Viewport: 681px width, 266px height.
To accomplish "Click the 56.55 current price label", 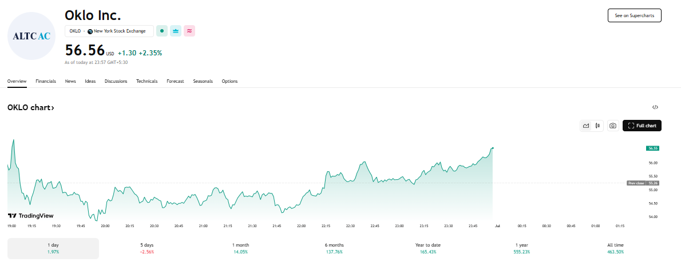I will coord(653,148).
